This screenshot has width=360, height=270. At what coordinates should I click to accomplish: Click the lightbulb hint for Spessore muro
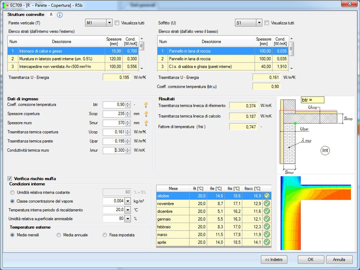coord(146,123)
